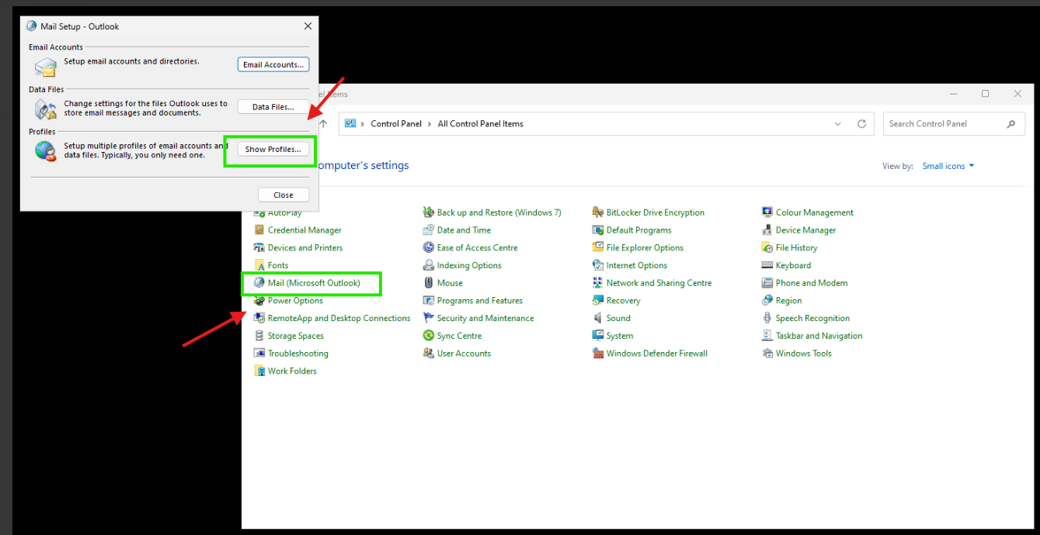
Task: Open Data Files in Mail Setup
Action: pos(273,107)
